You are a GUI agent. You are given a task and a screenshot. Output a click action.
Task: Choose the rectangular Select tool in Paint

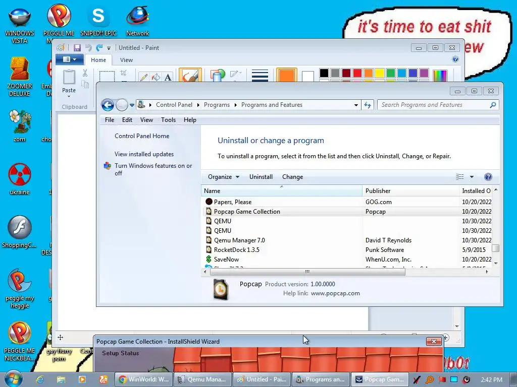(x=107, y=77)
